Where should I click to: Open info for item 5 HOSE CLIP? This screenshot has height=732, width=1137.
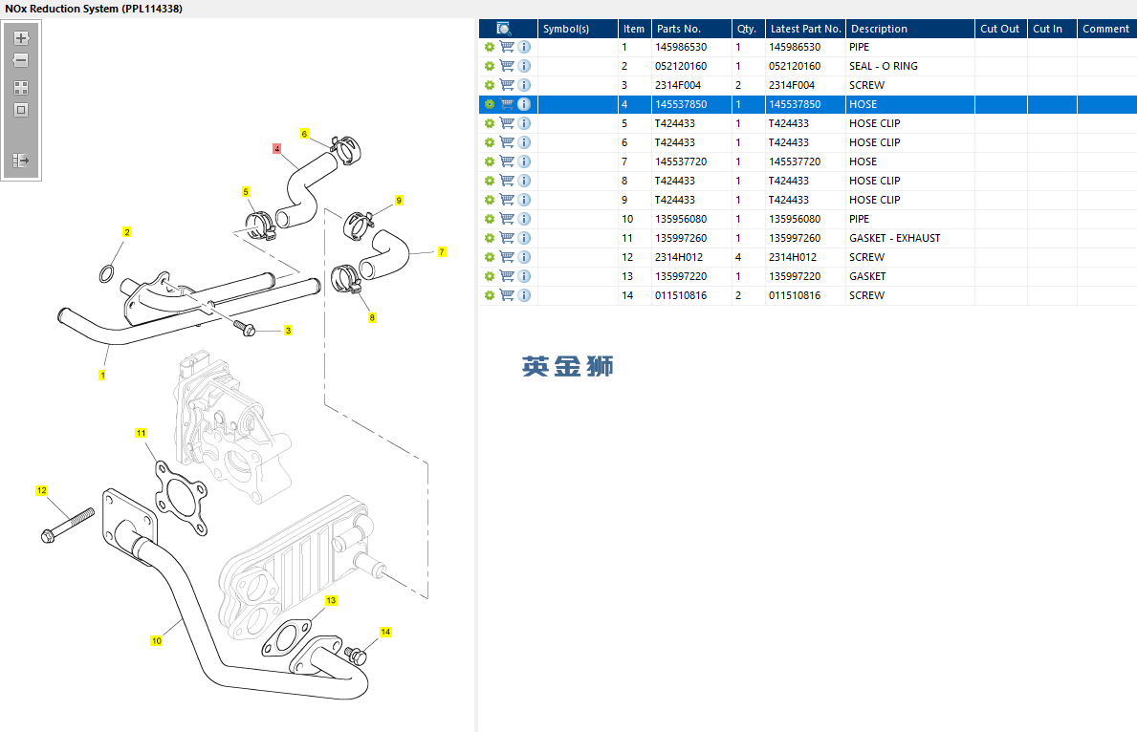(524, 123)
